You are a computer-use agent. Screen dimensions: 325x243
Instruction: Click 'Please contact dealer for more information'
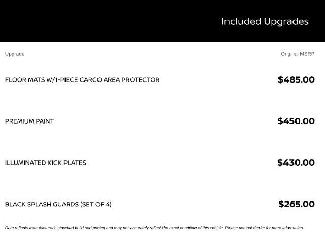[265, 228]
